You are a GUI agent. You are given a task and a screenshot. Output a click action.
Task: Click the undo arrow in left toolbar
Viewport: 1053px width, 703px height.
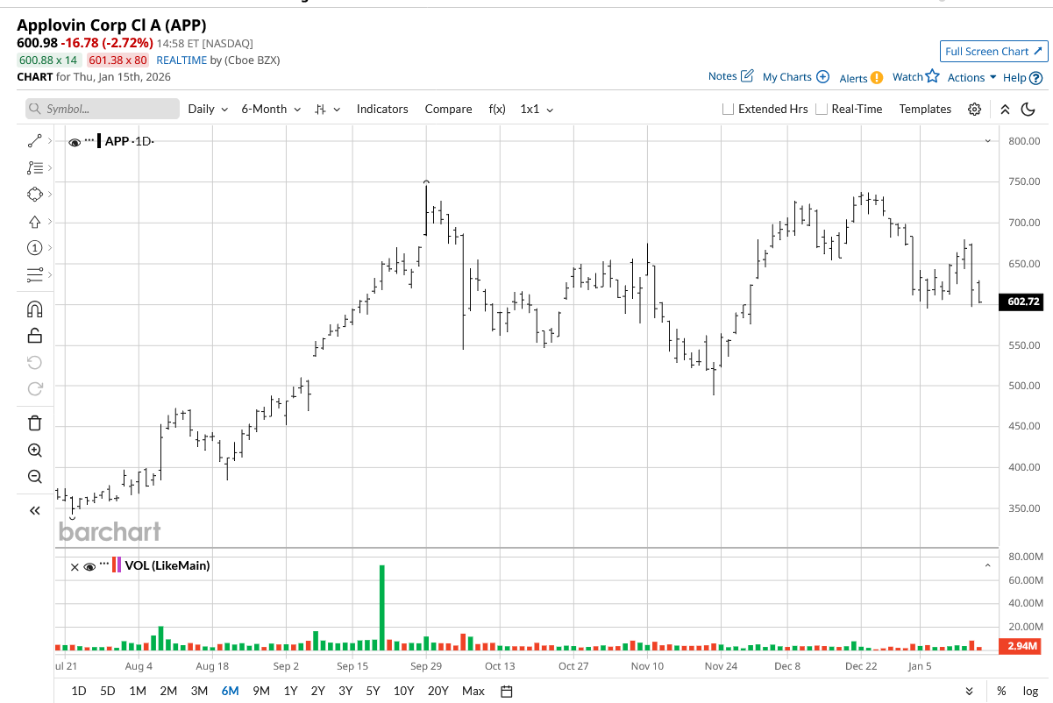[35, 362]
